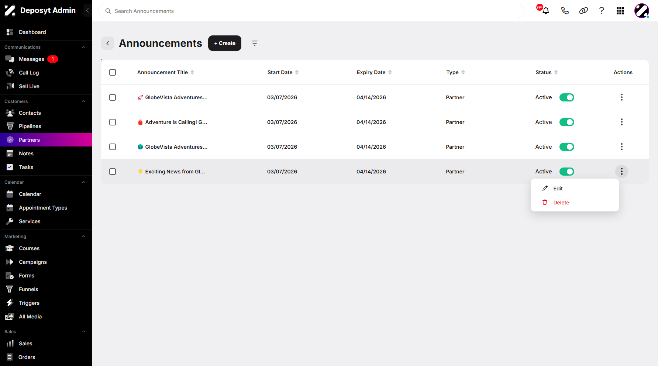Image resolution: width=658 pixels, height=366 pixels.
Task: Choose Delete from the actions menu
Action: click(575, 203)
